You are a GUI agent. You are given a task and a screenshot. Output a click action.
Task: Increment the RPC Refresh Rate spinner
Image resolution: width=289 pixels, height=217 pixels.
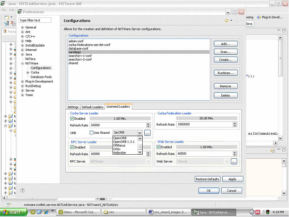click(x=148, y=153)
